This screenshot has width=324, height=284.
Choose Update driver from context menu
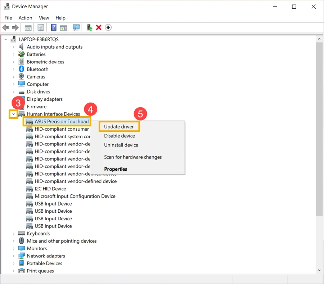tap(119, 127)
